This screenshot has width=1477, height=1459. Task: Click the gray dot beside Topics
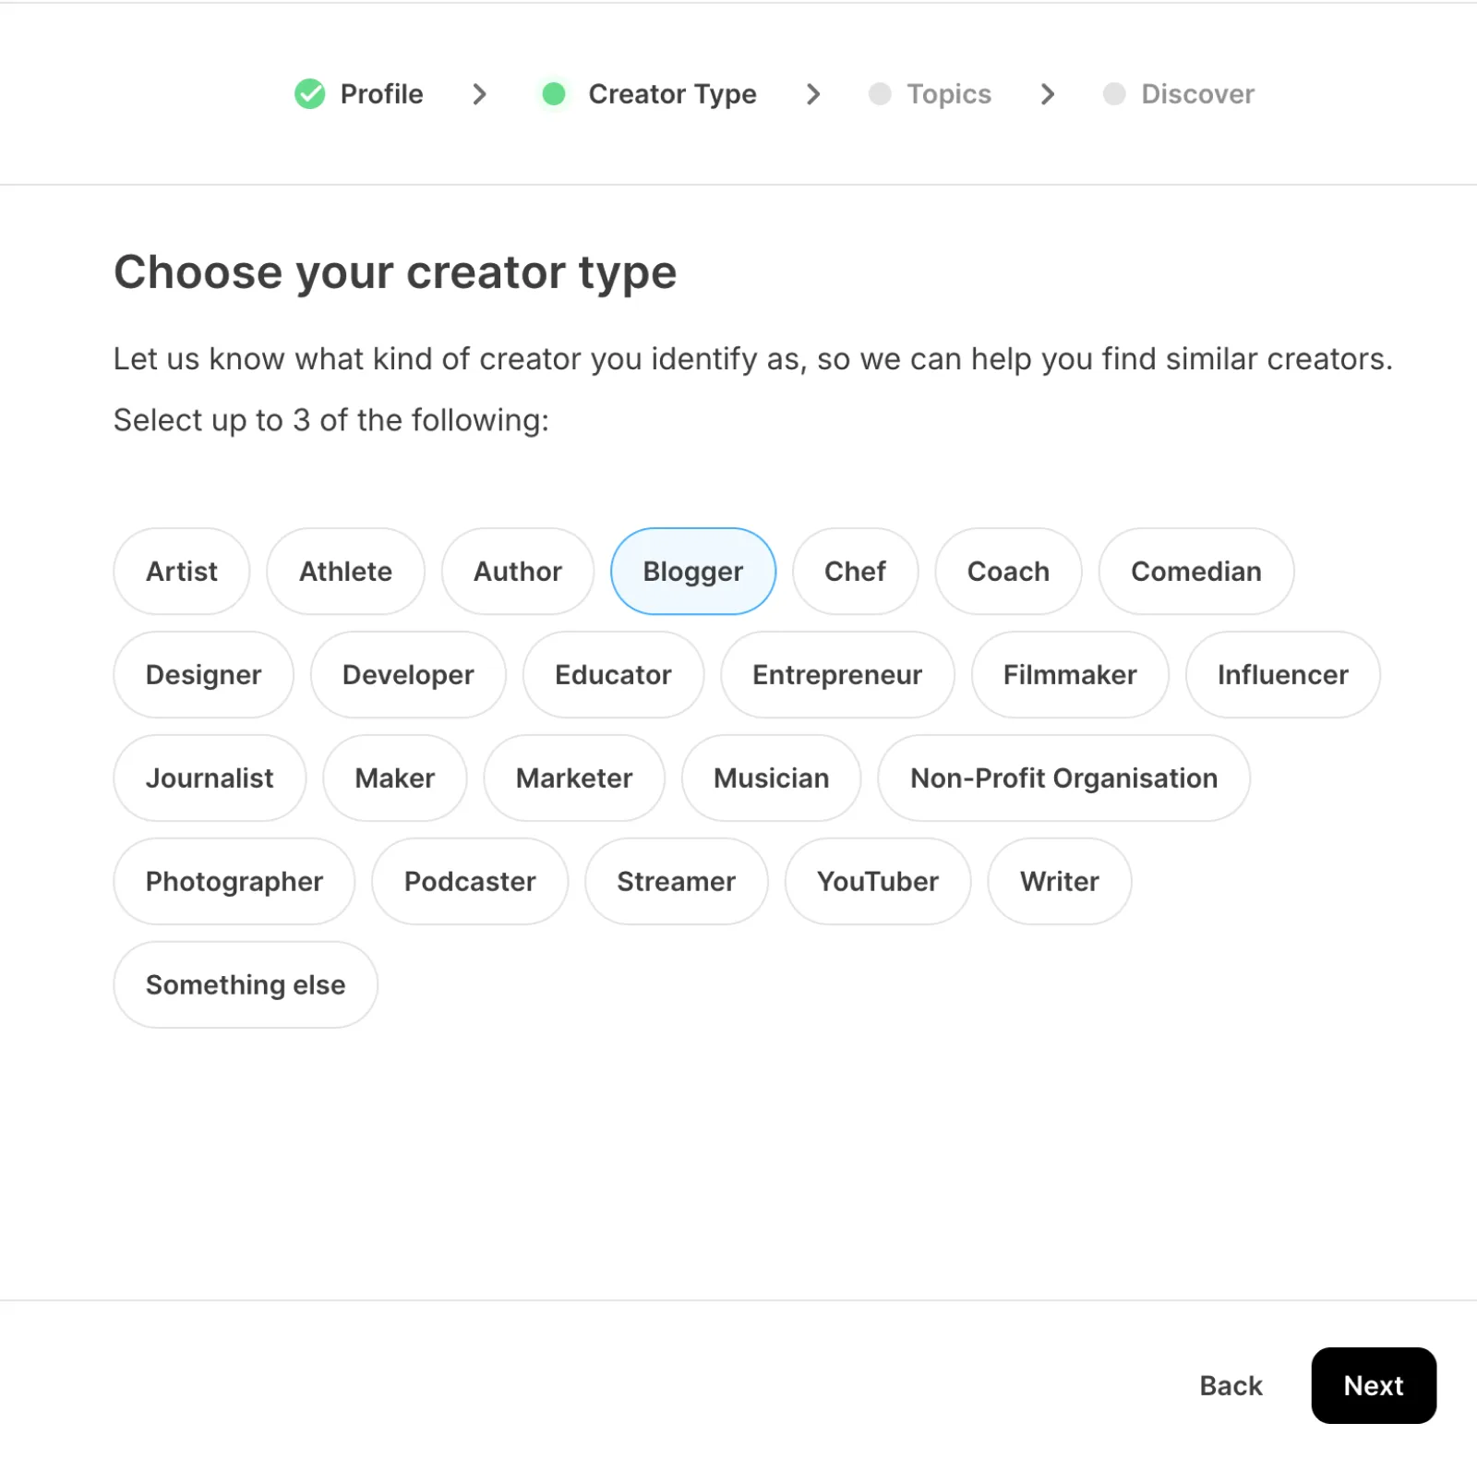[x=880, y=94]
